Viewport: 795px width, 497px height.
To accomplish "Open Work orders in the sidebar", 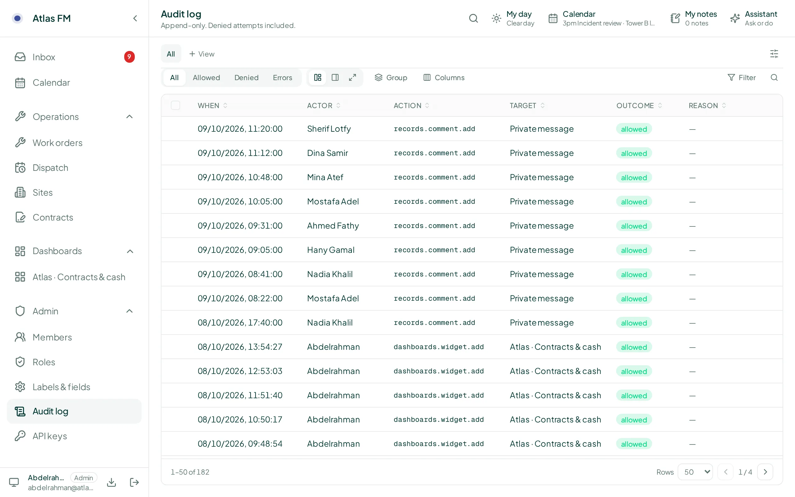I will pyautogui.click(x=74, y=143).
